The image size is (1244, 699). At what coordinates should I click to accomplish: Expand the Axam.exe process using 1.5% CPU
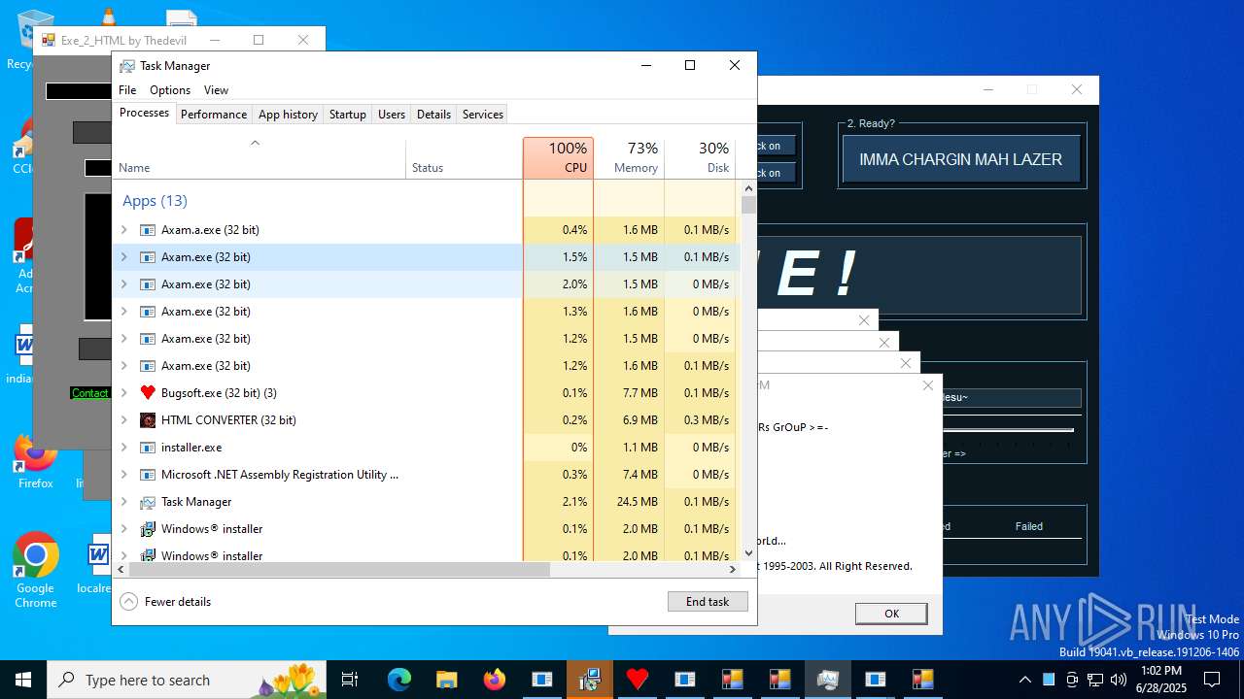(123, 257)
